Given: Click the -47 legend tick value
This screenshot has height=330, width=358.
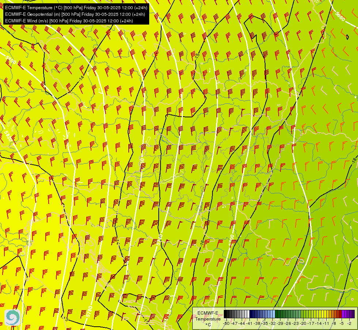Looking at the screenshot, I should coord(234,323).
